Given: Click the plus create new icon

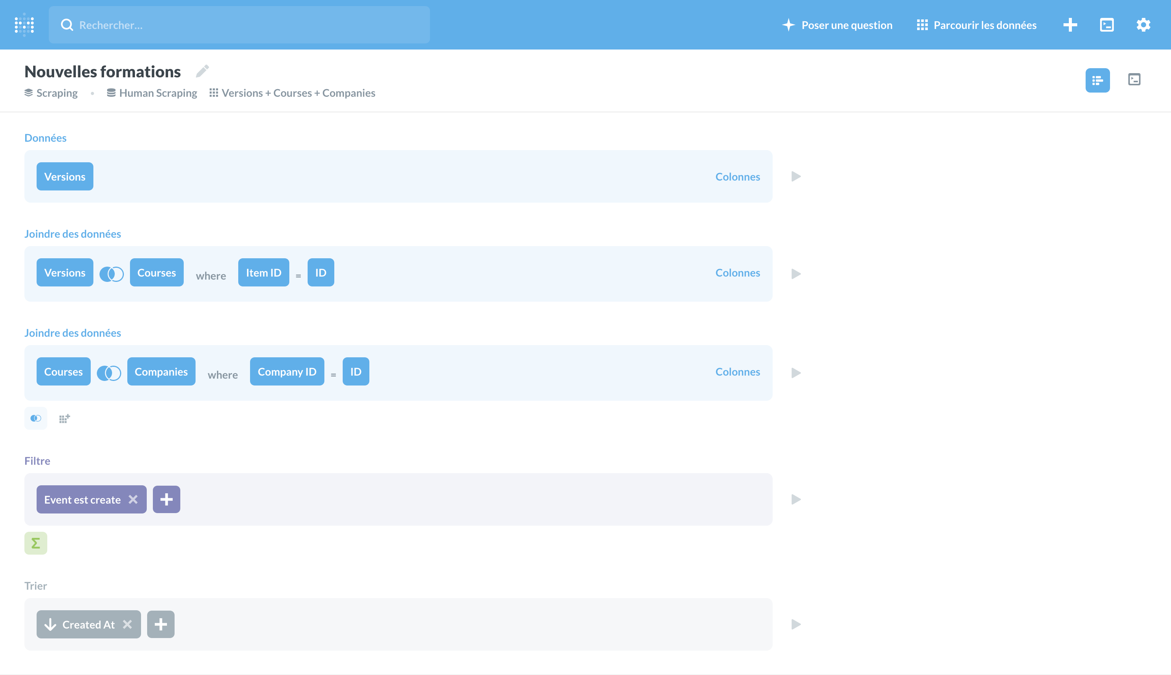Looking at the screenshot, I should pos(1070,25).
